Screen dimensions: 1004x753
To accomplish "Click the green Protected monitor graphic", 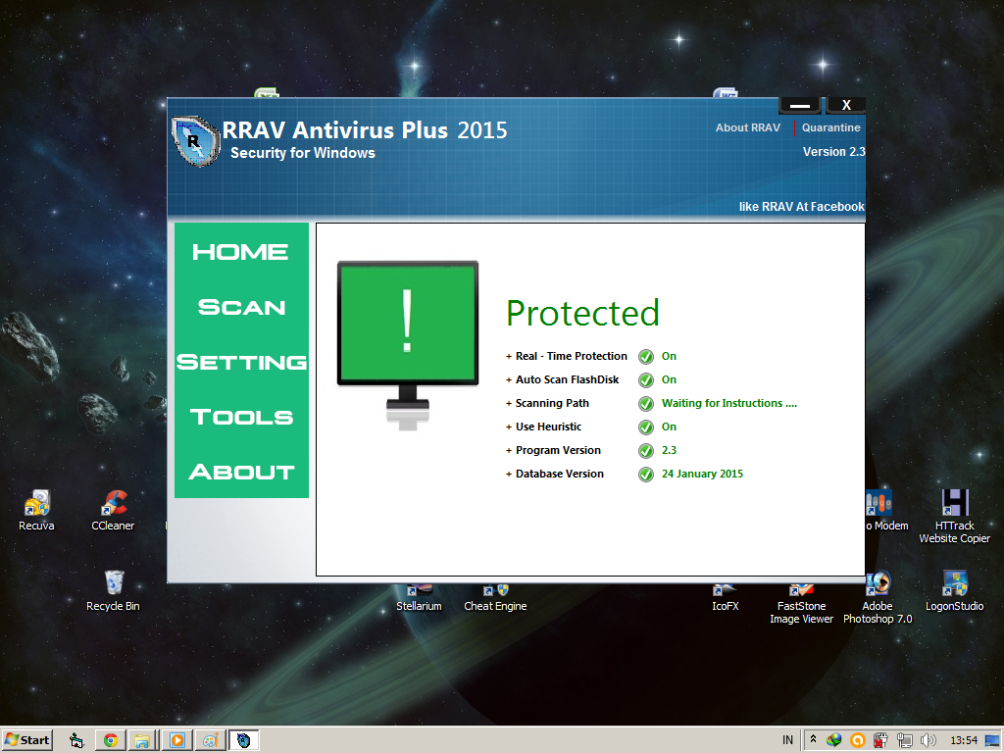I will (x=407, y=324).
